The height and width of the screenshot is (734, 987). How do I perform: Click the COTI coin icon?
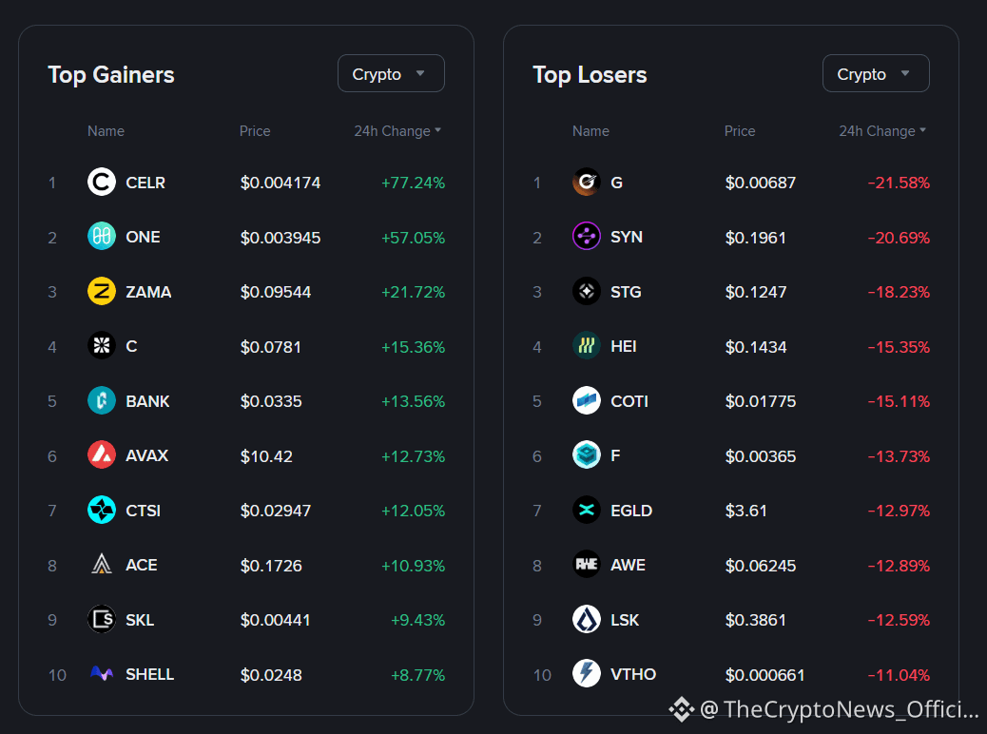click(x=586, y=400)
